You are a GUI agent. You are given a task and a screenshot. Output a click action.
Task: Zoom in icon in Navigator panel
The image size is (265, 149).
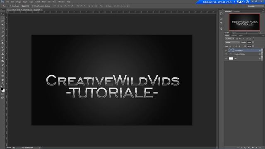(260, 33)
